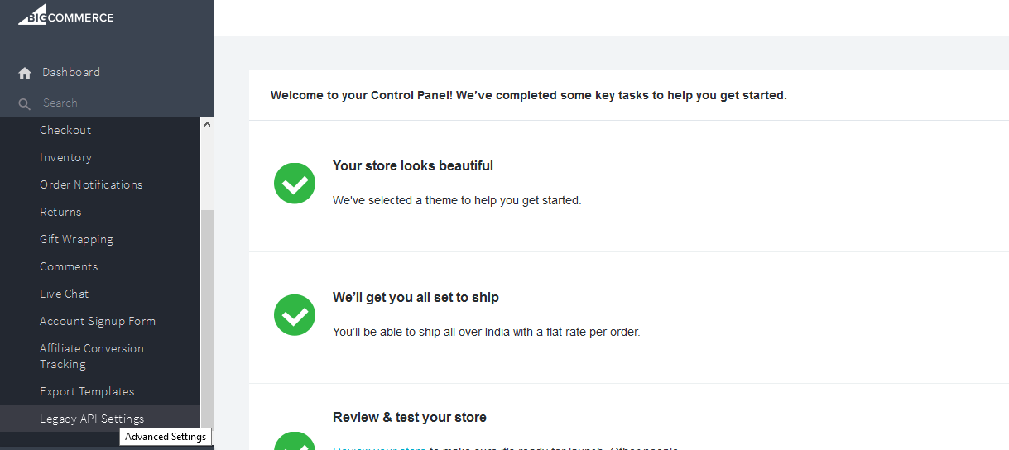The width and height of the screenshot is (1009, 450).
Task: Select Live Chat in sidebar
Action: click(64, 294)
